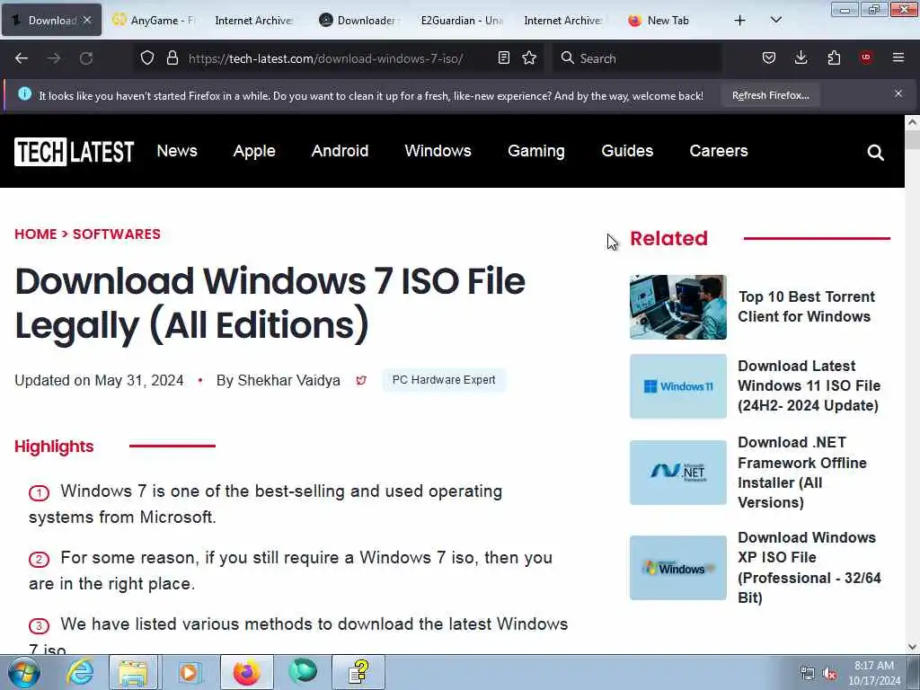Close the Download tab
Viewport: 920px width, 690px height.
pos(87,21)
